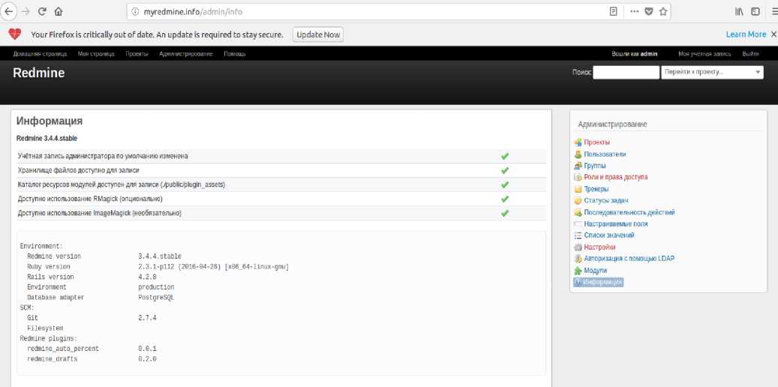Open Модули link in sidebar
The image size is (778, 387).
[596, 271]
